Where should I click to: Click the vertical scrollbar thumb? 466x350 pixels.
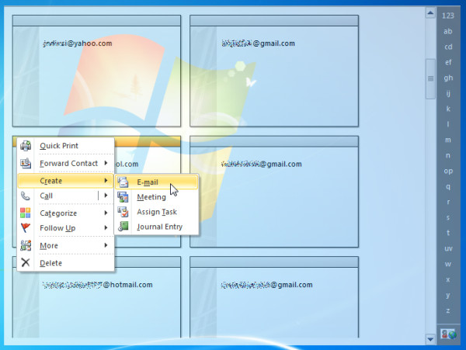click(x=430, y=78)
